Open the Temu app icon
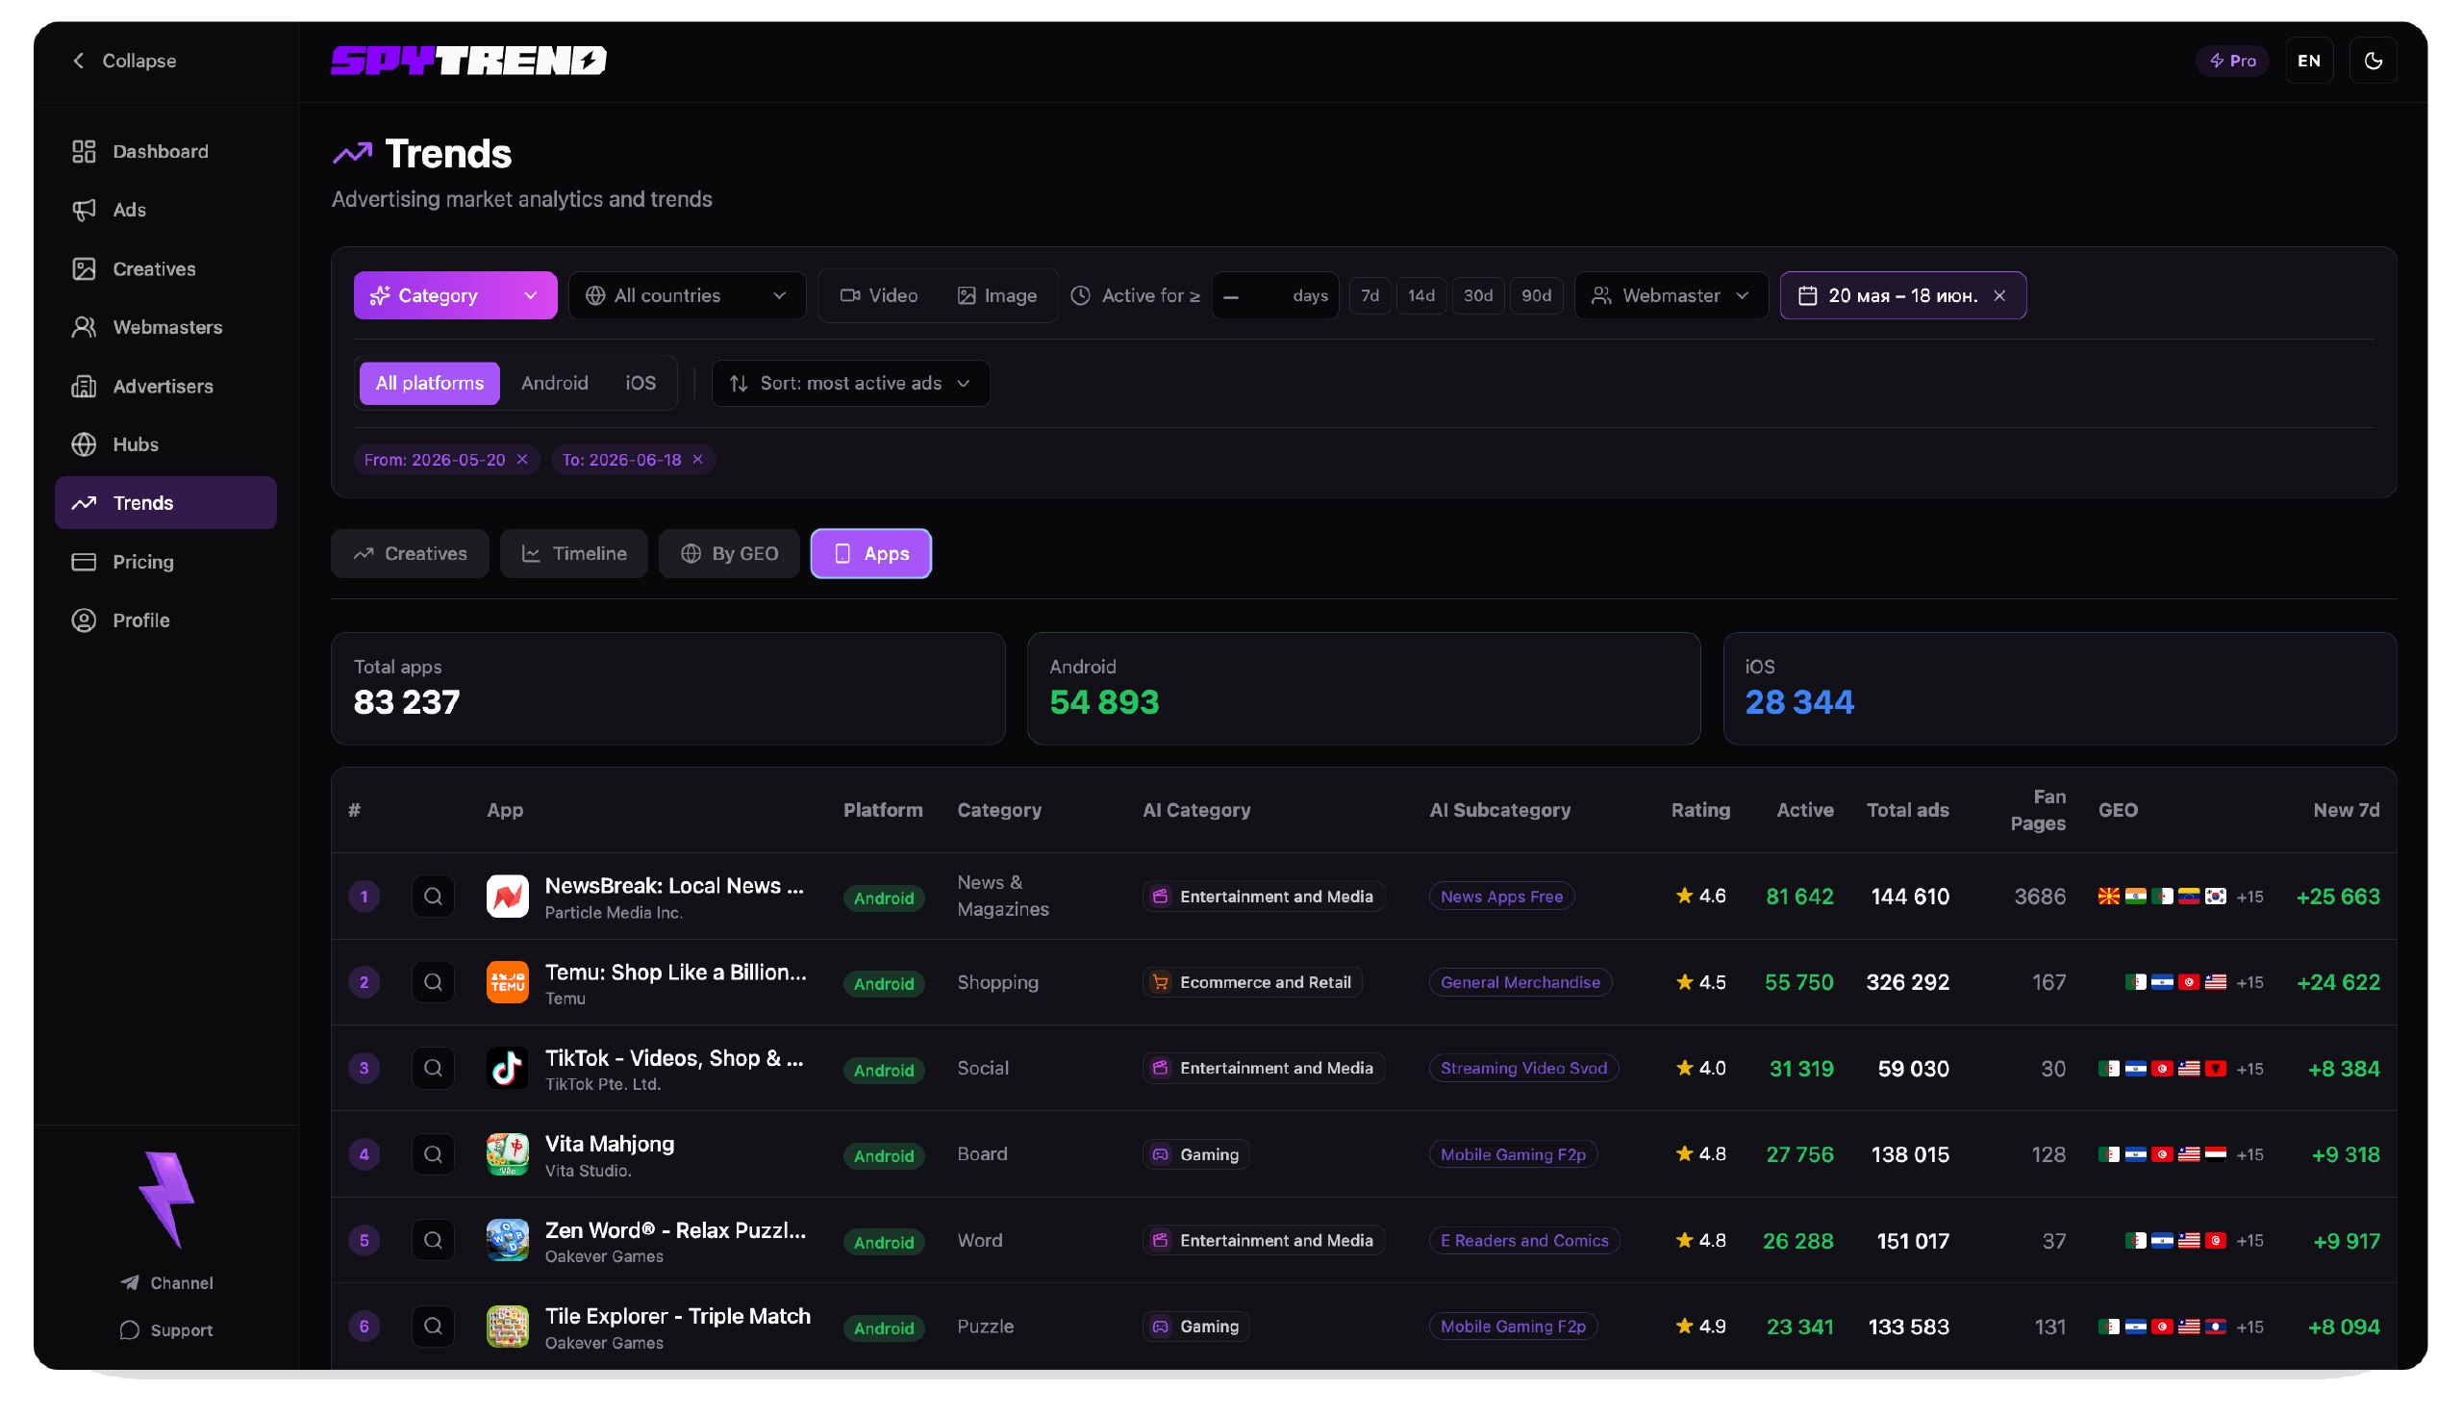 (508, 982)
